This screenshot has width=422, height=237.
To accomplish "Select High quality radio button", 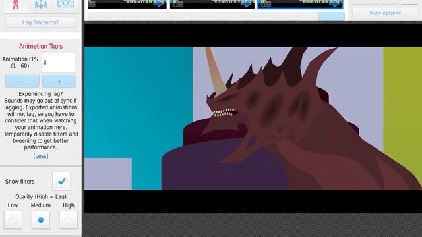I will (x=69, y=220).
